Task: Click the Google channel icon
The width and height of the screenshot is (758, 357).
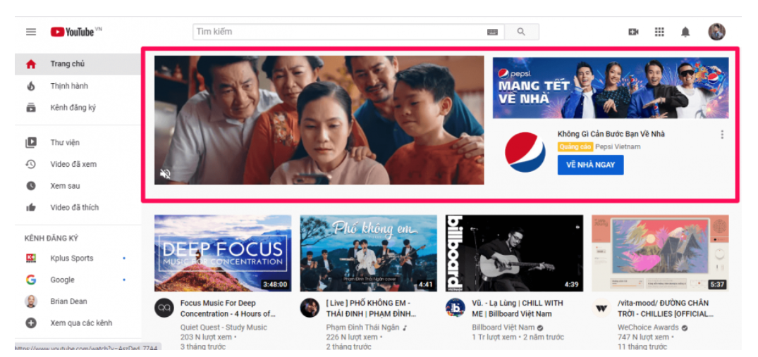Action: [31, 280]
